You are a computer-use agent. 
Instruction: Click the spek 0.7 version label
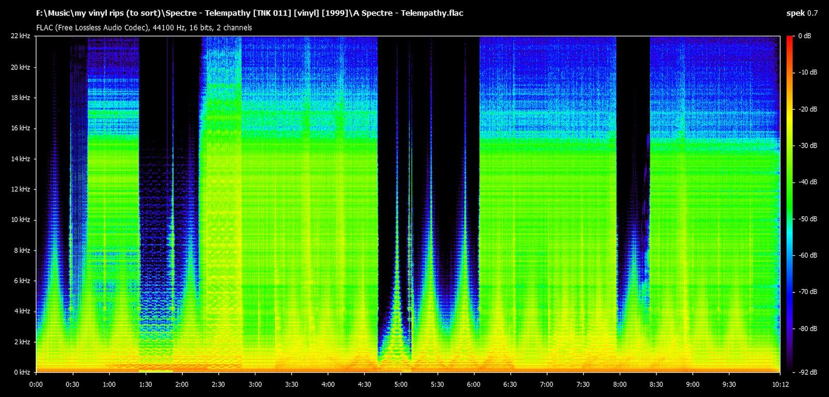coord(802,13)
